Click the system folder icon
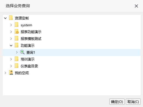This screenshot has height=107, width=143. pyautogui.click(x=16, y=25)
